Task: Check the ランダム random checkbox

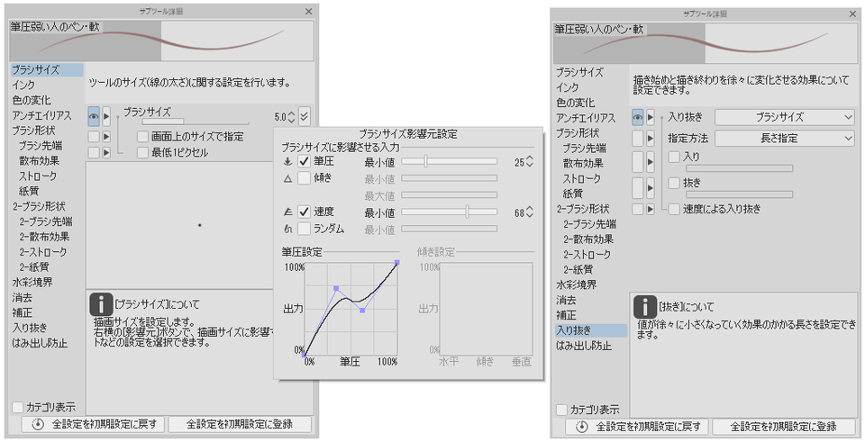Action: point(304,228)
